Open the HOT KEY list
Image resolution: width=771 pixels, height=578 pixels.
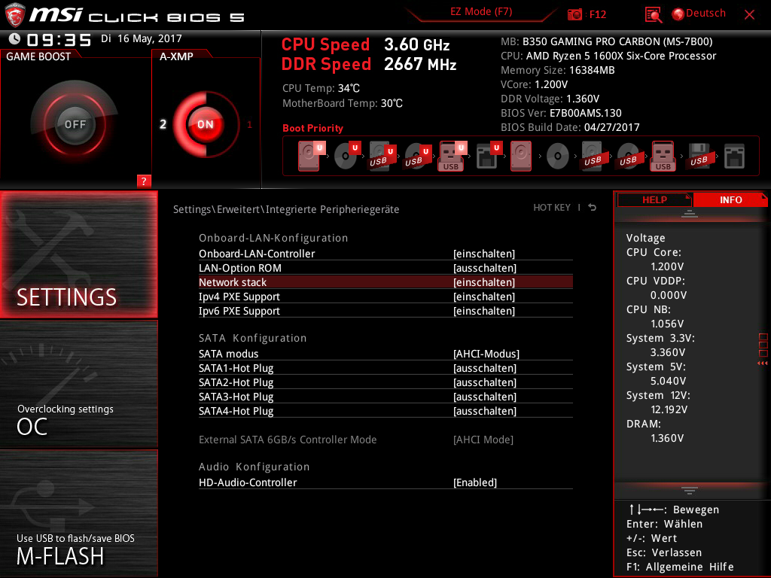552,208
